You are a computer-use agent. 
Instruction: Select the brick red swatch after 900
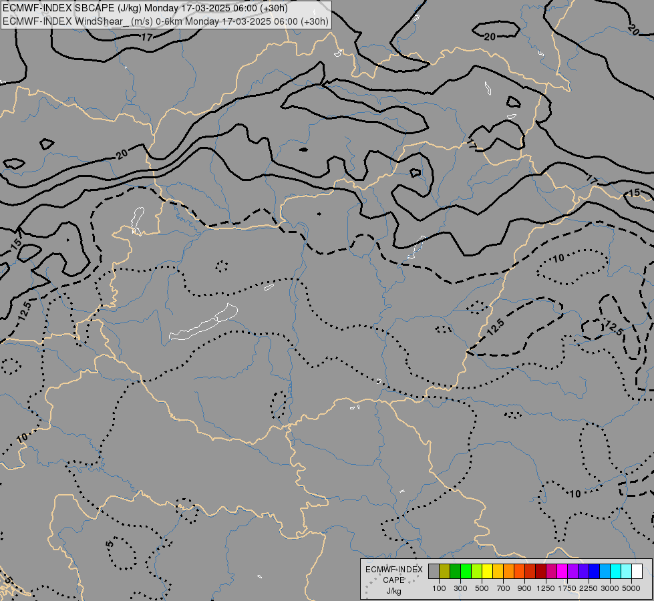click(530, 572)
